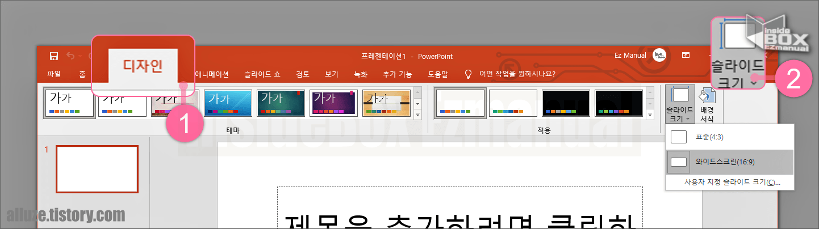Image resolution: width=819 pixels, height=229 pixels.
Task: Click the 어떤 작업을 원하시나요? search field
Action: tap(517, 74)
